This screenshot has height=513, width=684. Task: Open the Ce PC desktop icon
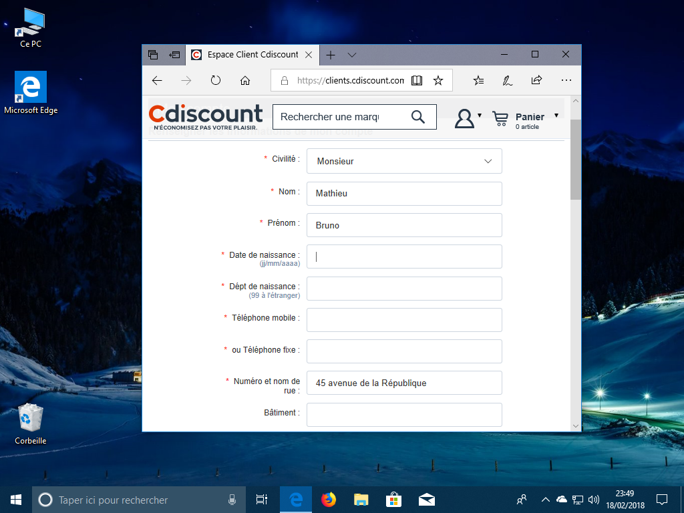[x=31, y=28]
